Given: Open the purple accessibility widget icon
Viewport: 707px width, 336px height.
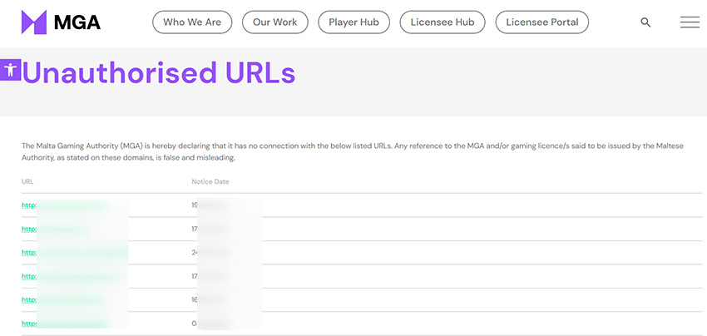Looking at the screenshot, I should point(10,70).
